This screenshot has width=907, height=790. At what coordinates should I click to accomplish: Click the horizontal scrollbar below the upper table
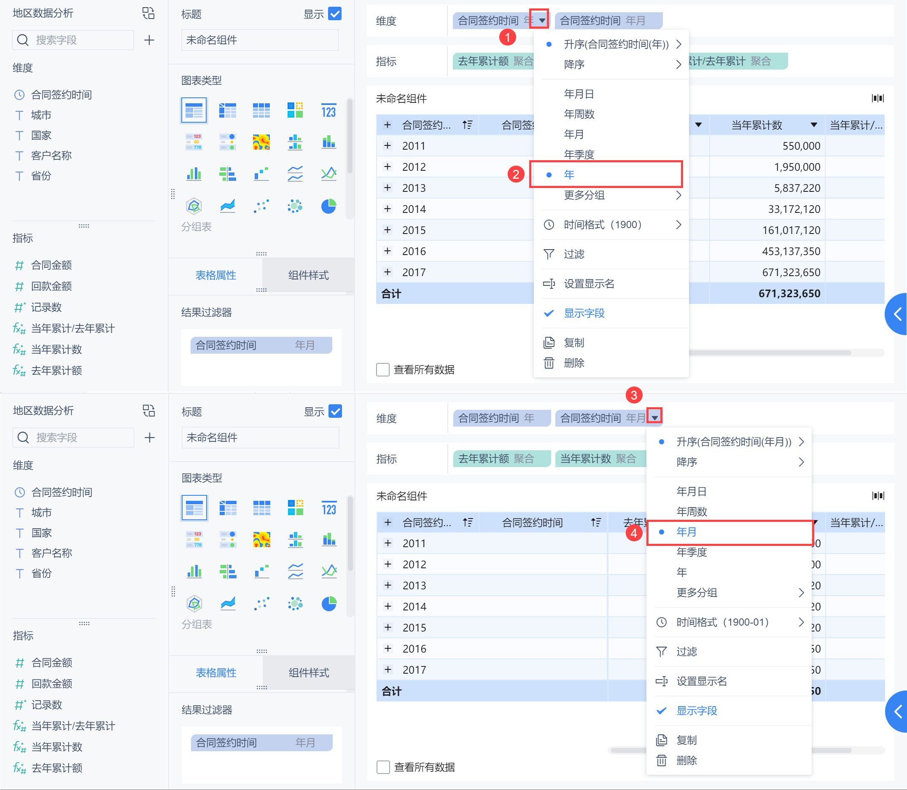[x=772, y=352]
